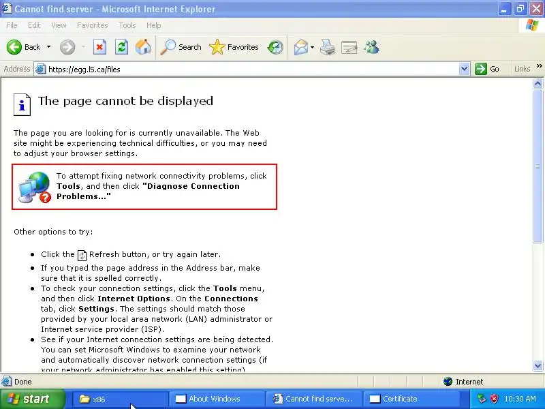The image size is (545, 409).
Task: Click the vertical scrollbar thumb
Action: [538, 166]
